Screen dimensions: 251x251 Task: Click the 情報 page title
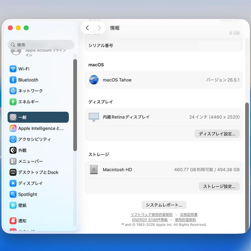point(114,28)
